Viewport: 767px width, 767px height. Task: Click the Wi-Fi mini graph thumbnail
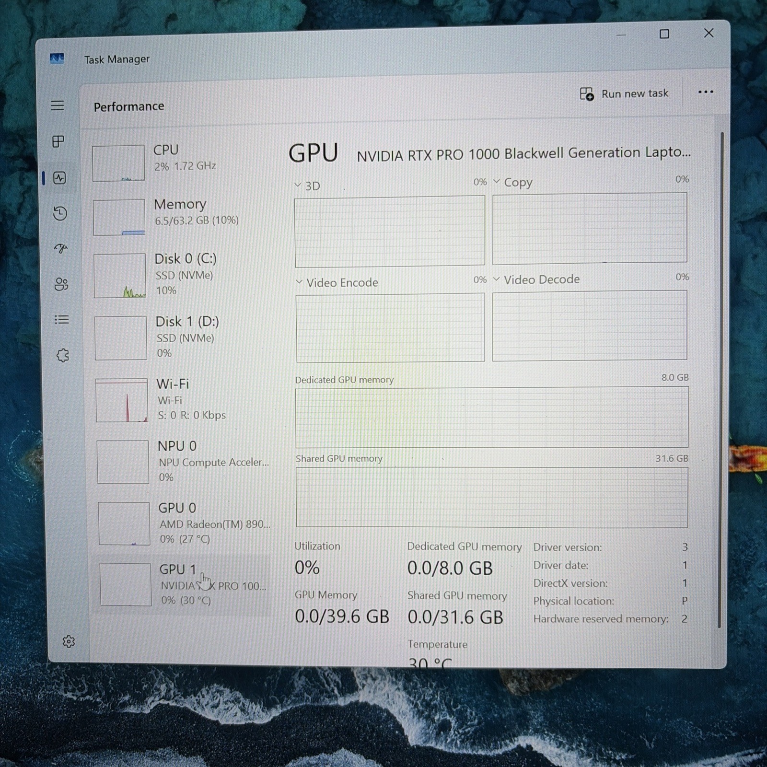(122, 400)
